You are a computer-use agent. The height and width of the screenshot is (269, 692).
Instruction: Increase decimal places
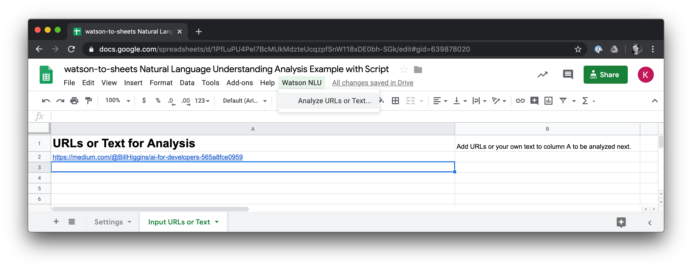(x=186, y=101)
